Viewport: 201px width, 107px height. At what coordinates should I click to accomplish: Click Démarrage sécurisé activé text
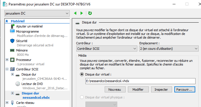(35, 45)
